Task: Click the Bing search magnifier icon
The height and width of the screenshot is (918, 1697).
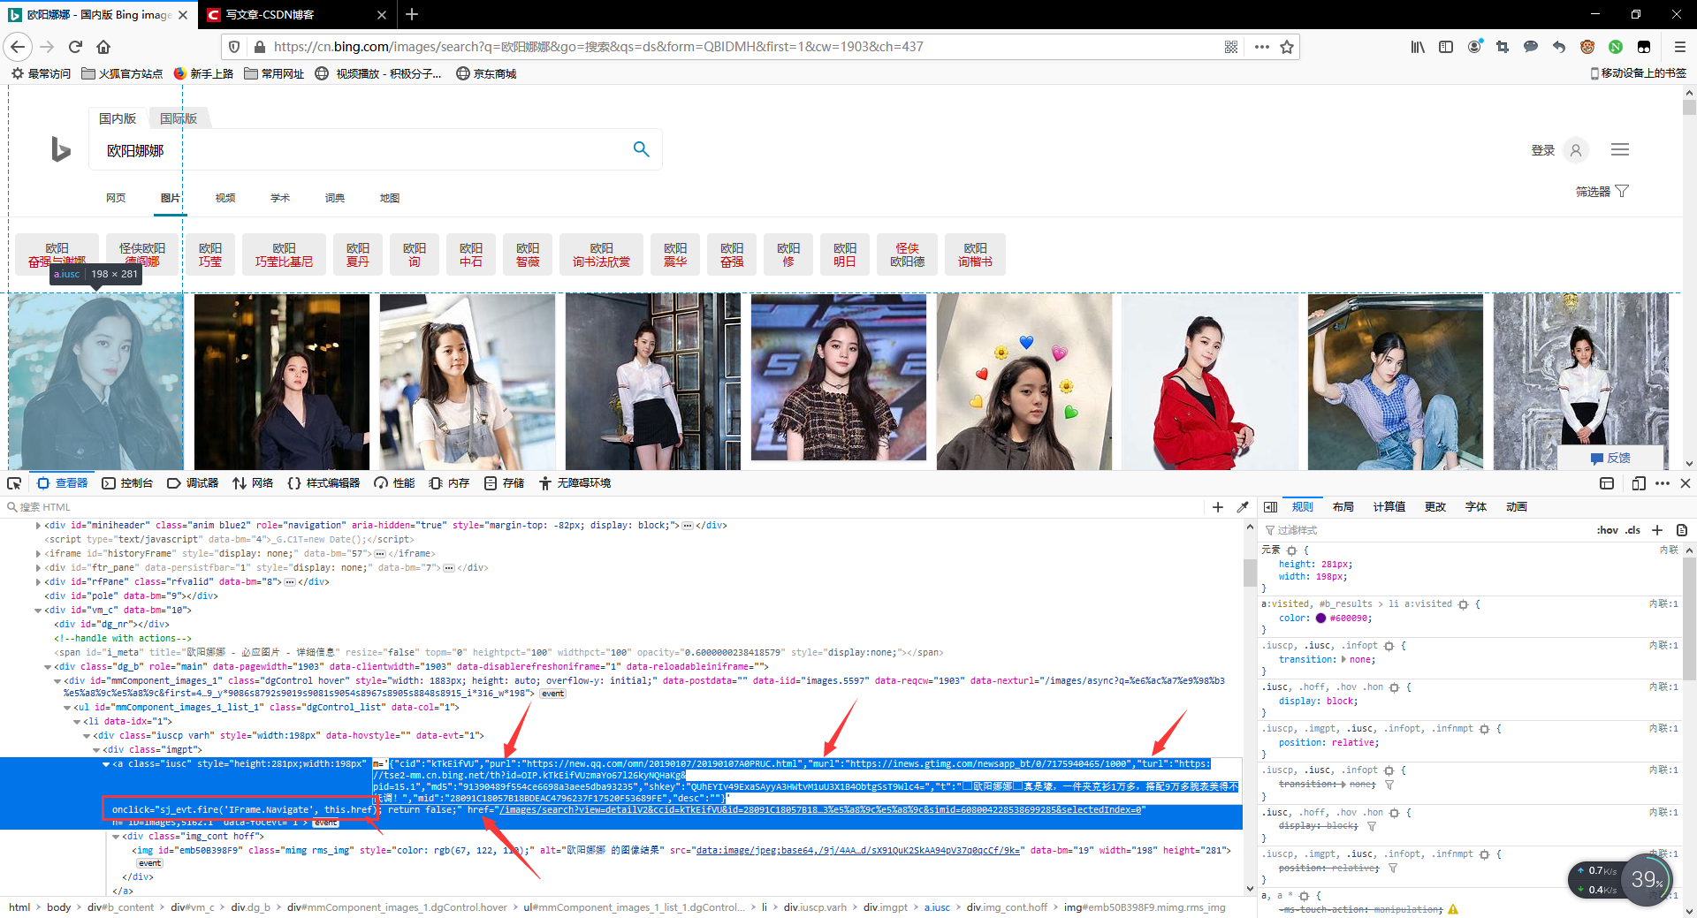Action: (642, 148)
